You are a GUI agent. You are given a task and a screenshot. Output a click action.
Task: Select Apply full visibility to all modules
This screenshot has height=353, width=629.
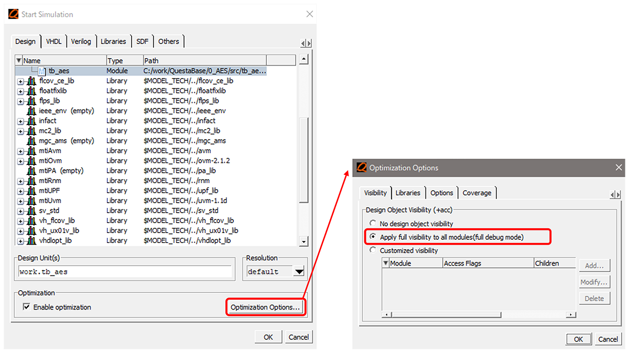pos(373,237)
